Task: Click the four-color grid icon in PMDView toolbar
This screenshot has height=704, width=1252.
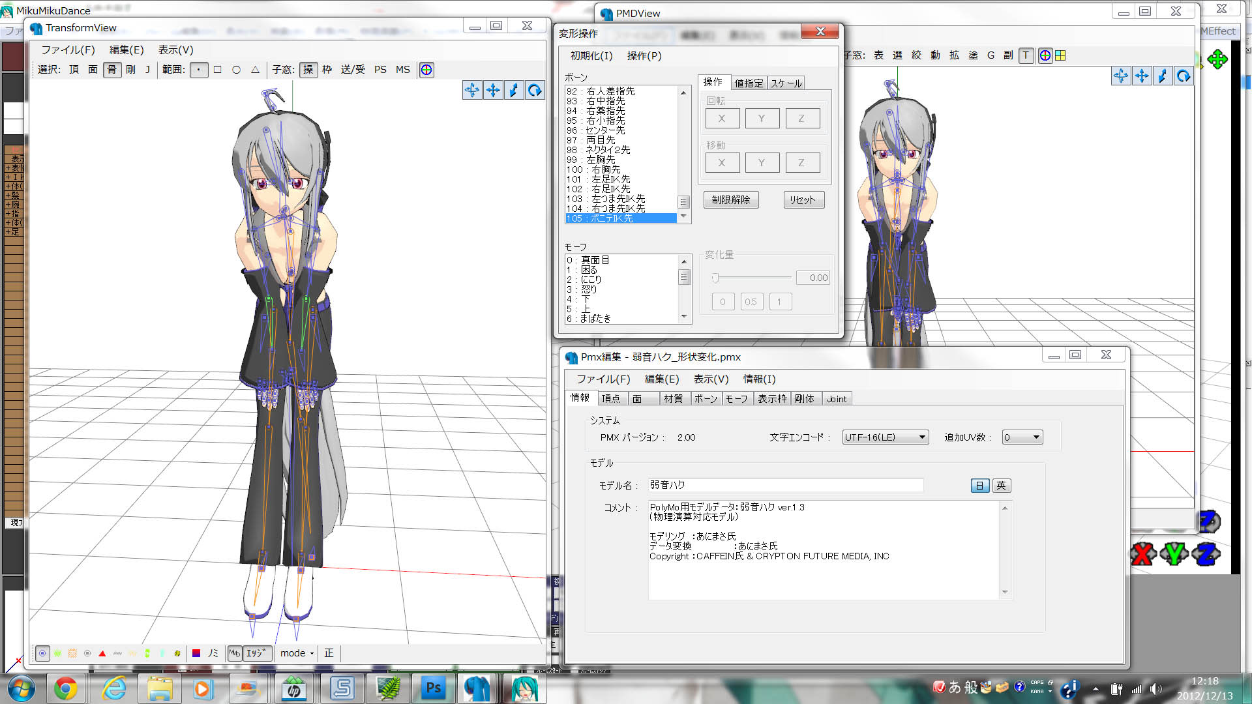Action: [1060, 55]
